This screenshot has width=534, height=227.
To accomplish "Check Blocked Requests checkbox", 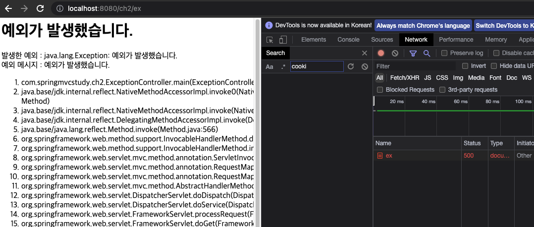I will (380, 90).
